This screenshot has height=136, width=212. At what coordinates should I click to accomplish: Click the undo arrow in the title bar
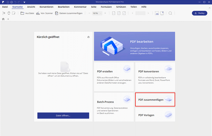click(15, 2)
